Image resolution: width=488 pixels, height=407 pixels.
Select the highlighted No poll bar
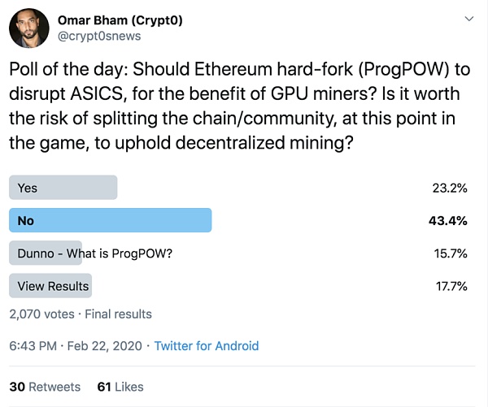point(110,220)
